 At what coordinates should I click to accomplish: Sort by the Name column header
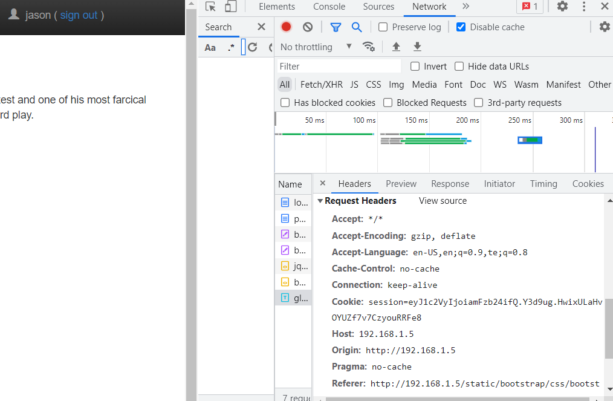[293, 184]
